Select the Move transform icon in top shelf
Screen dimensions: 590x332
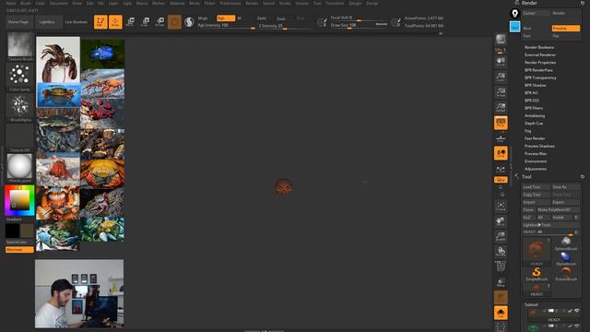pyautogui.click(x=130, y=22)
